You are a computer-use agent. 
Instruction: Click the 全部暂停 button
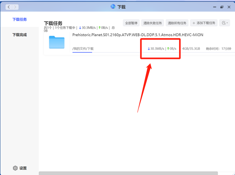131,23
